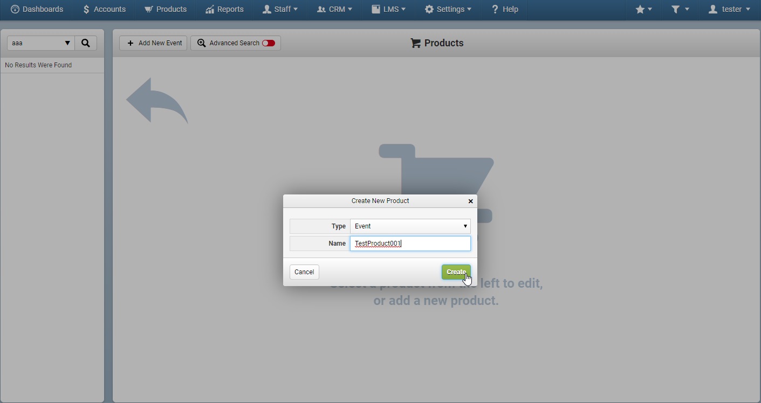Image resolution: width=761 pixels, height=403 pixels.
Task: Open the CRM dropdown menu
Action: [334, 9]
